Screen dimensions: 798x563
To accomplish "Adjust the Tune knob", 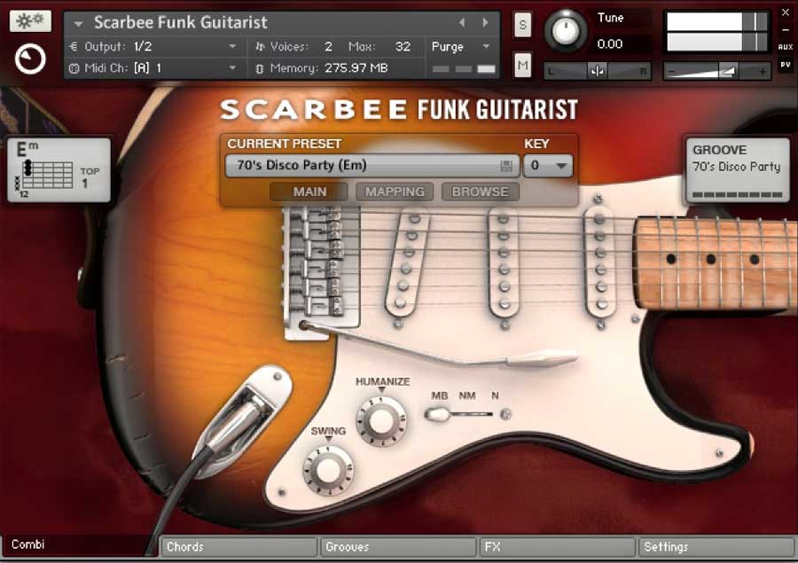I will (565, 30).
